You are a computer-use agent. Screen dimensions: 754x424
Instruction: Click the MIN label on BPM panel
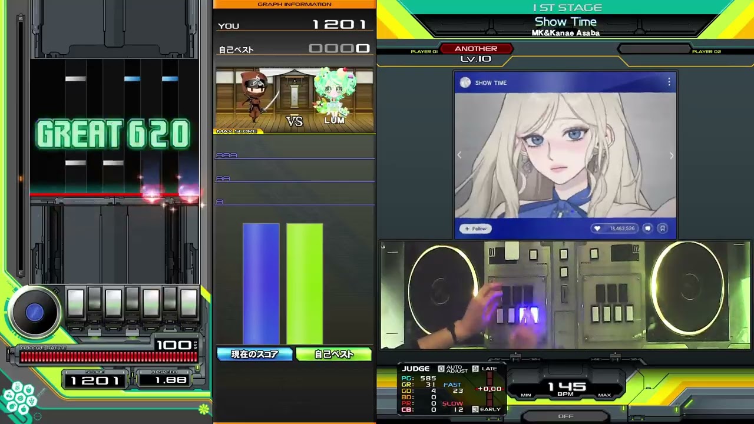point(526,395)
